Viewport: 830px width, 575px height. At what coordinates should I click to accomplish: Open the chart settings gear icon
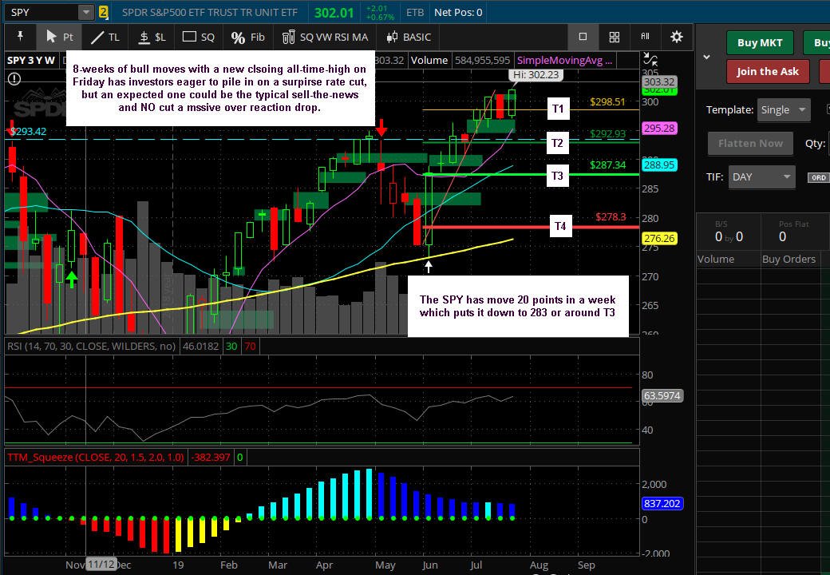[677, 37]
